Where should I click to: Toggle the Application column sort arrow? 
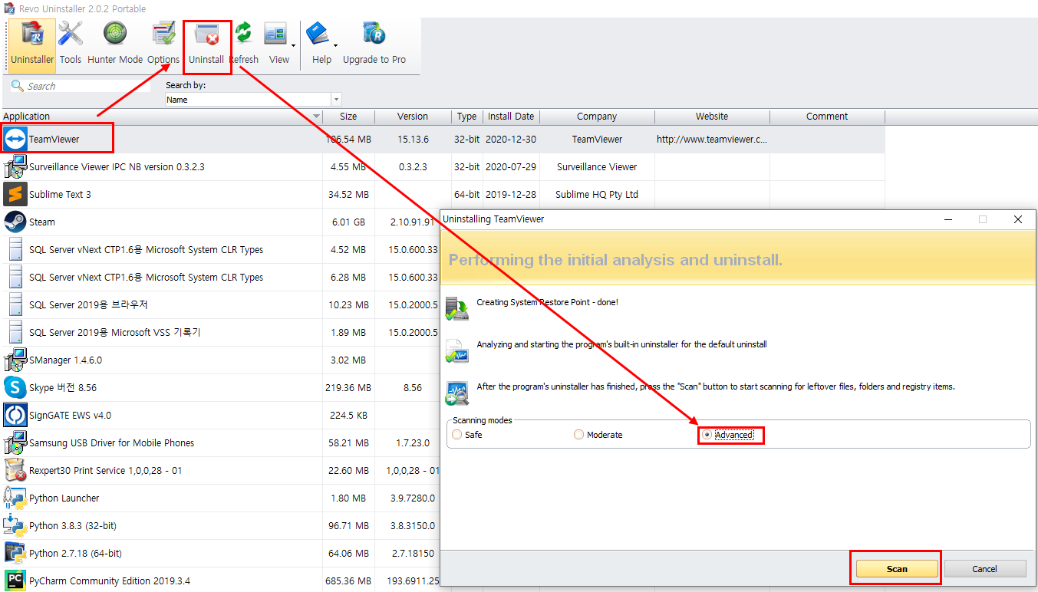(317, 117)
